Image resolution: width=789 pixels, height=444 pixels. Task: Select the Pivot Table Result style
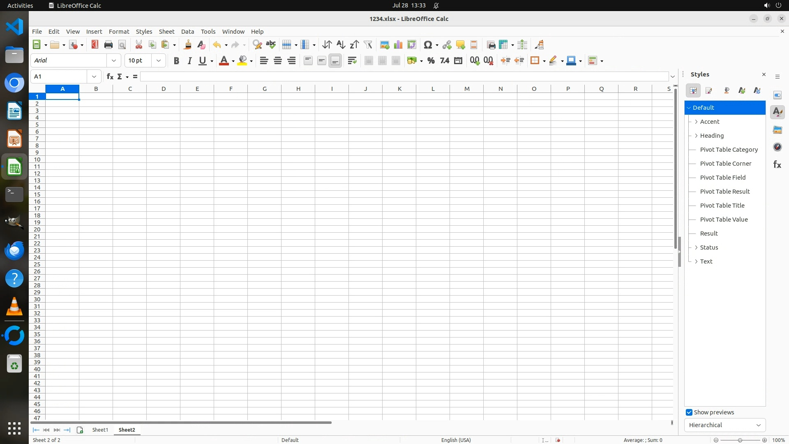(x=724, y=192)
